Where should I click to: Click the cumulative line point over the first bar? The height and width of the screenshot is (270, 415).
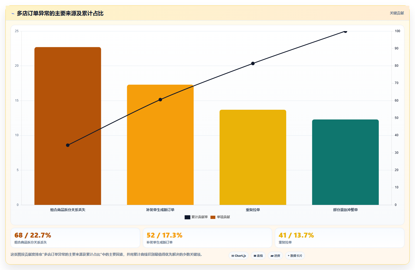coord(68,145)
